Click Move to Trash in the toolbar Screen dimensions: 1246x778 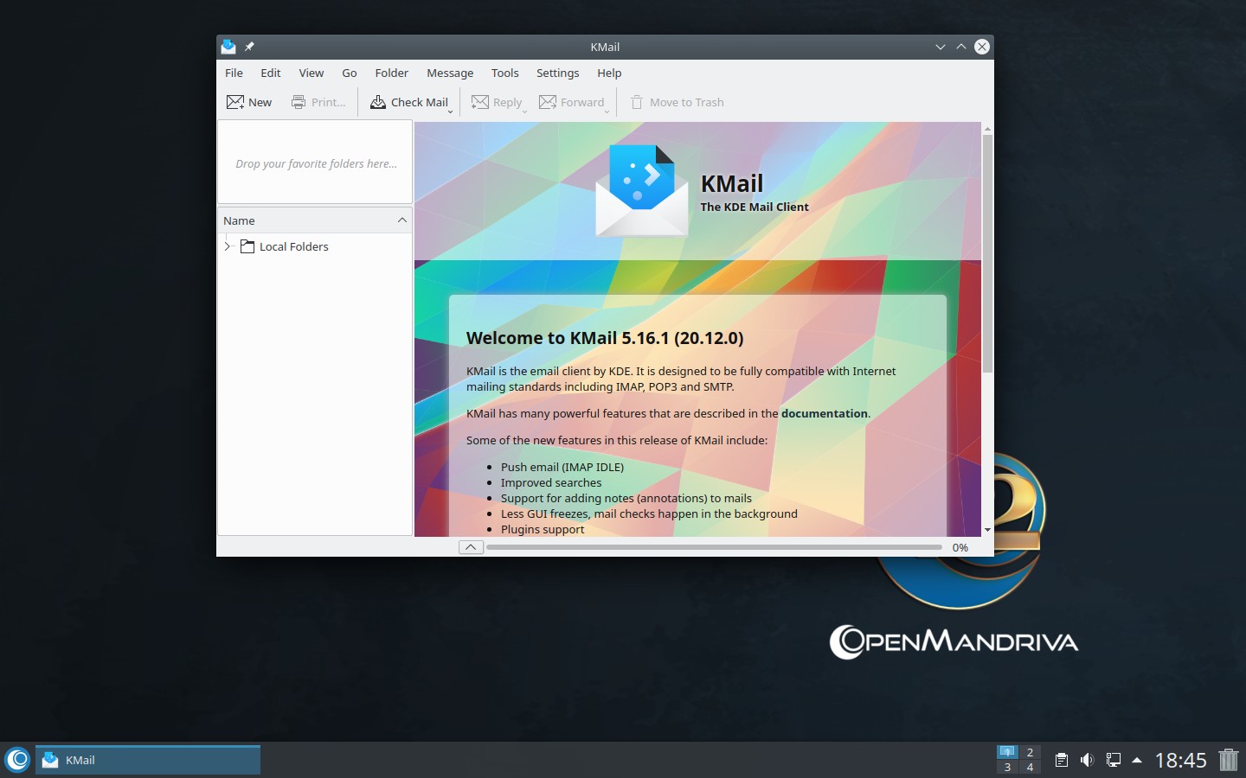click(677, 102)
